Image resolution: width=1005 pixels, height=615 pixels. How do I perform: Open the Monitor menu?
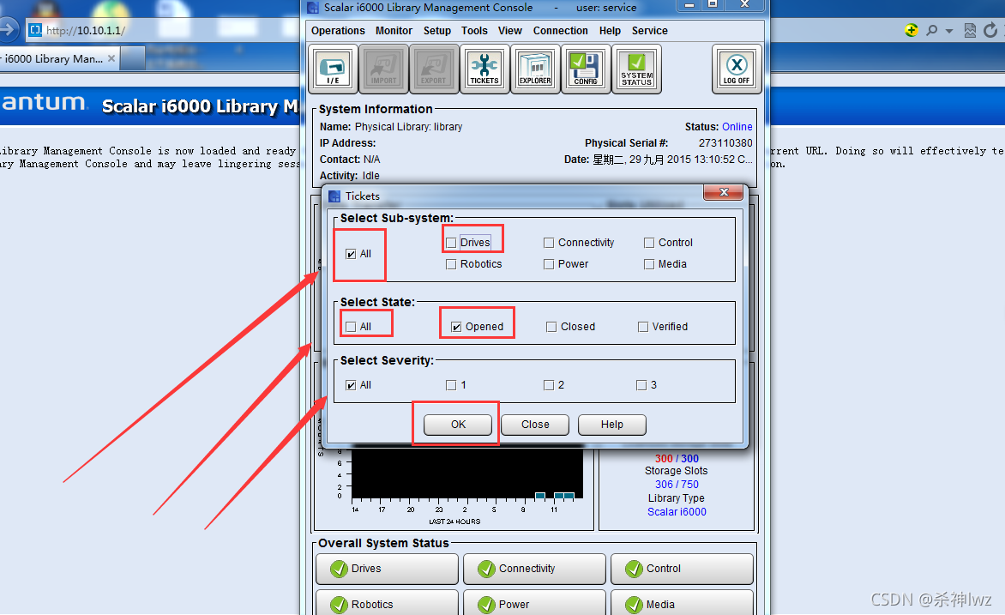(394, 31)
